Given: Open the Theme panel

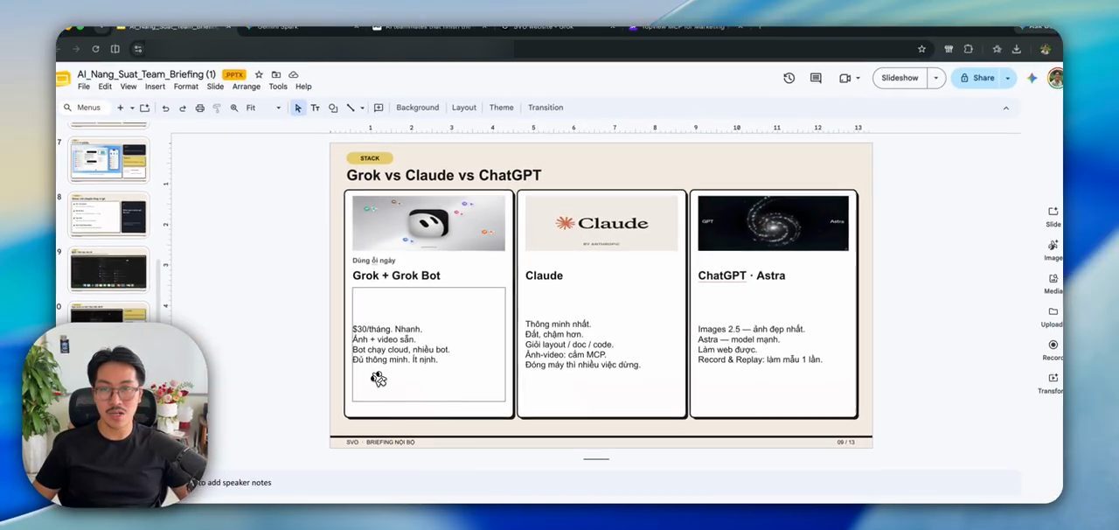Looking at the screenshot, I should (x=501, y=108).
